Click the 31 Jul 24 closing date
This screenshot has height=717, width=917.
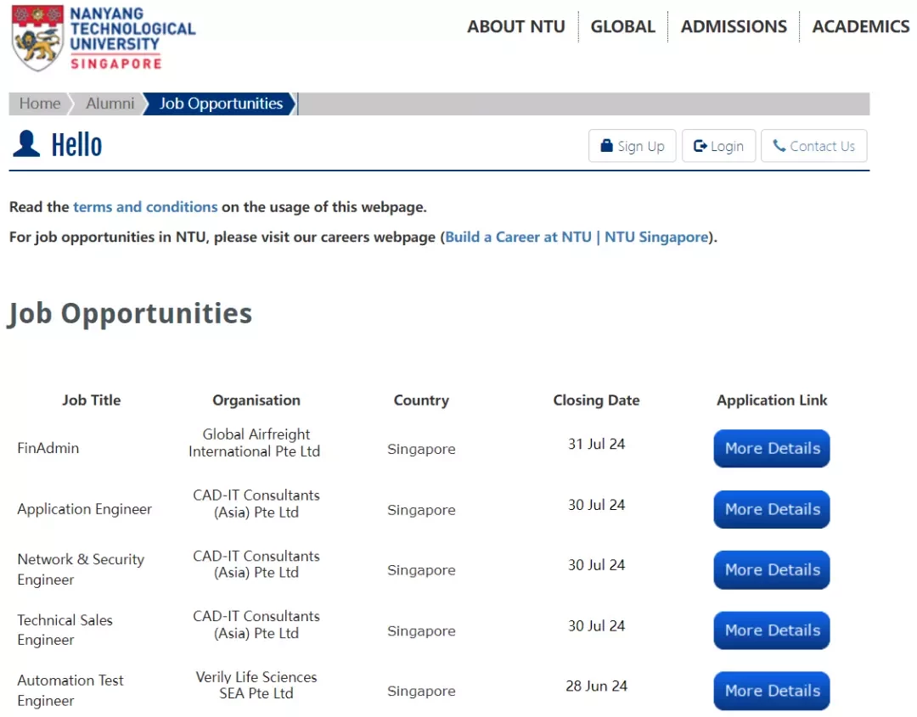(597, 444)
